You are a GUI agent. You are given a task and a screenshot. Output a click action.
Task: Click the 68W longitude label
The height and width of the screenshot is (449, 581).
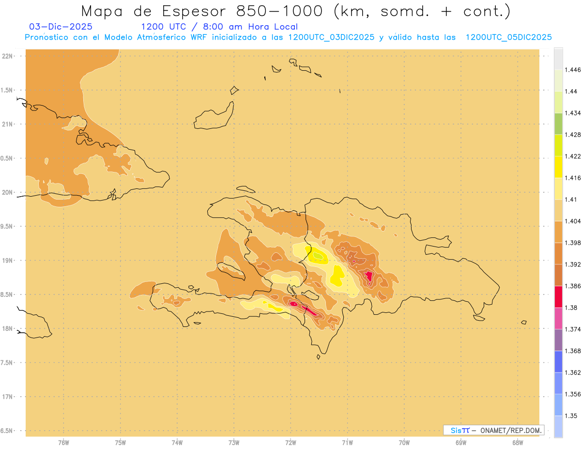[x=518, y=442]
